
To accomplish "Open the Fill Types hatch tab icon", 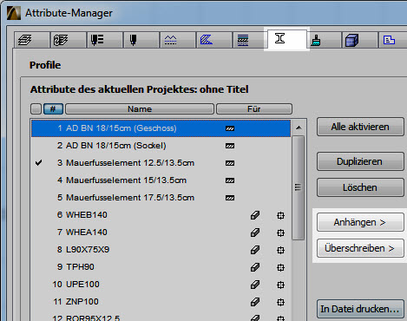I will click(x=207, y=40).
